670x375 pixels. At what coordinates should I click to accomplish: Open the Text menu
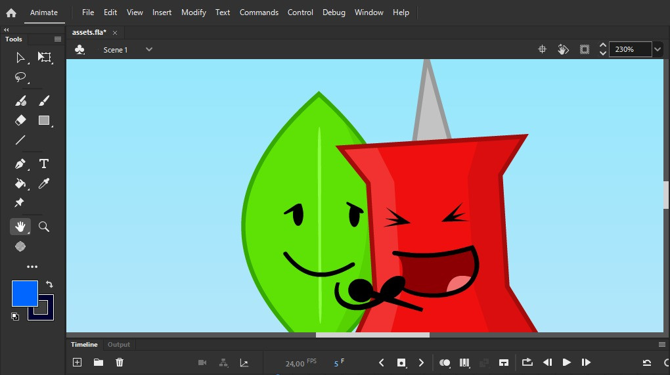pyautogui.click(x=223, y=12)
